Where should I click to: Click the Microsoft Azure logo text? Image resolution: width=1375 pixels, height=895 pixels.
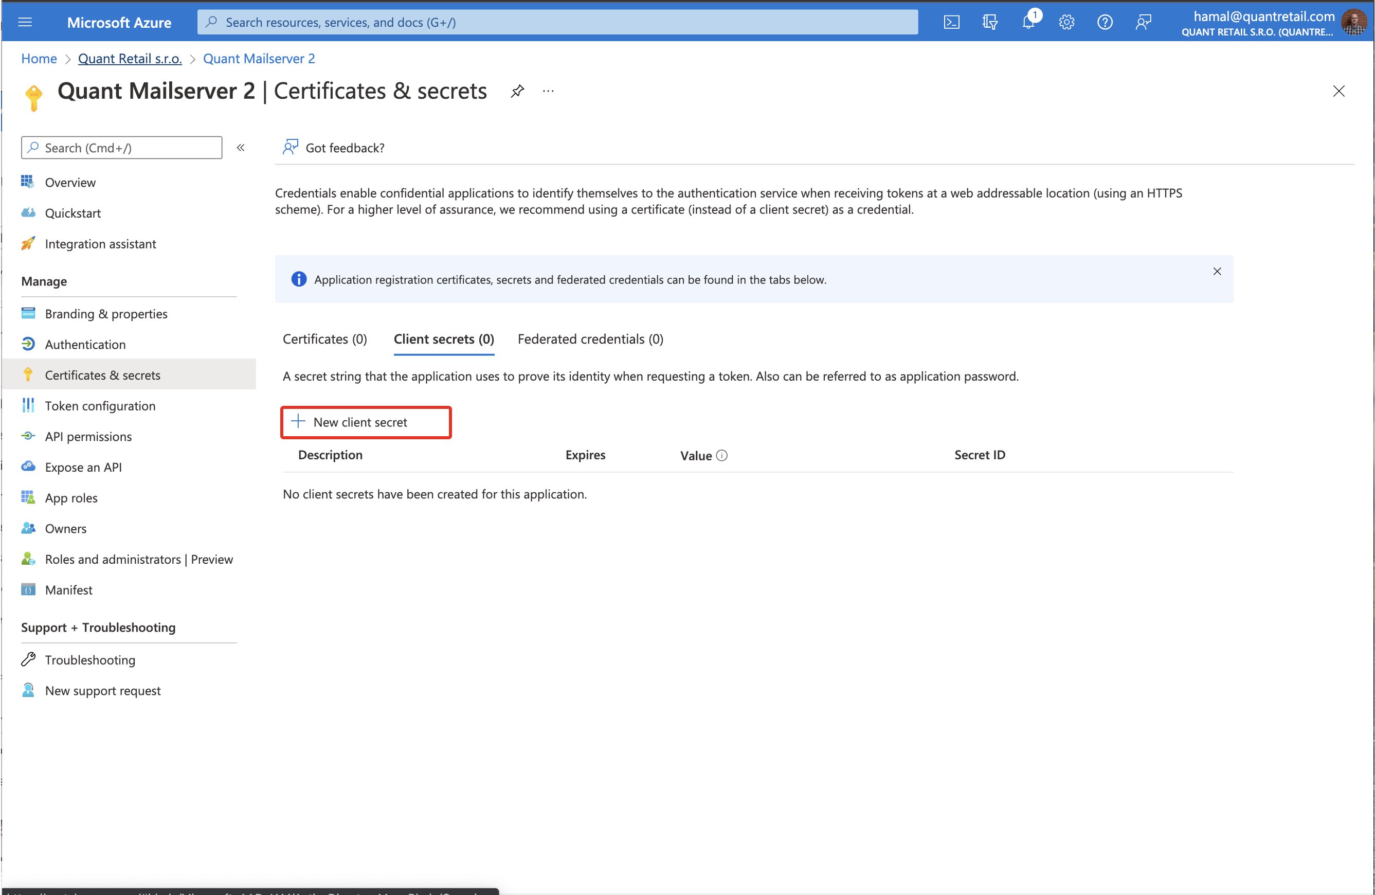(x=119, y=23)
